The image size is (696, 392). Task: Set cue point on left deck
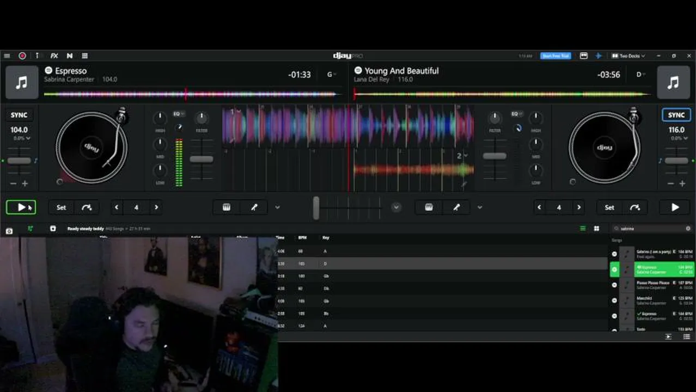61,207
